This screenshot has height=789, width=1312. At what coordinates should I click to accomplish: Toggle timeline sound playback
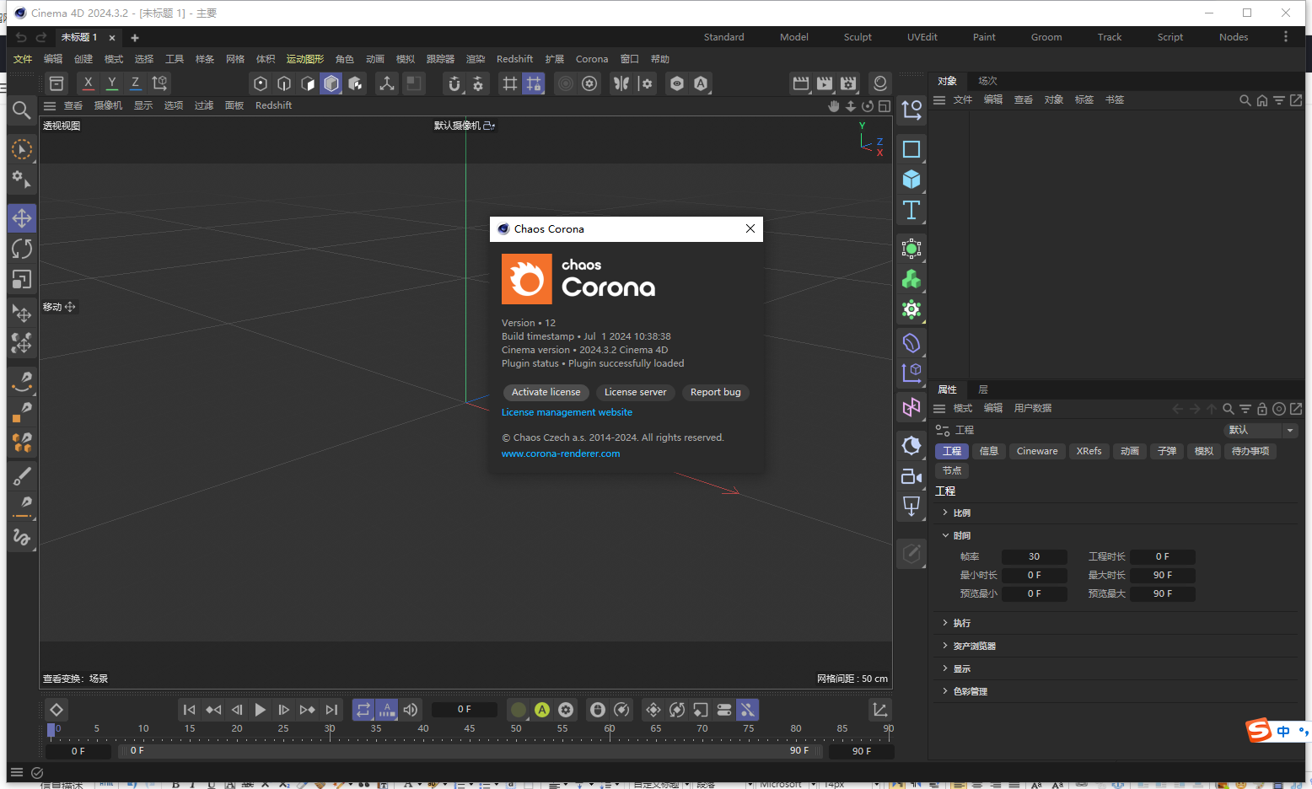pyautogui.click(x=411, y=710)
